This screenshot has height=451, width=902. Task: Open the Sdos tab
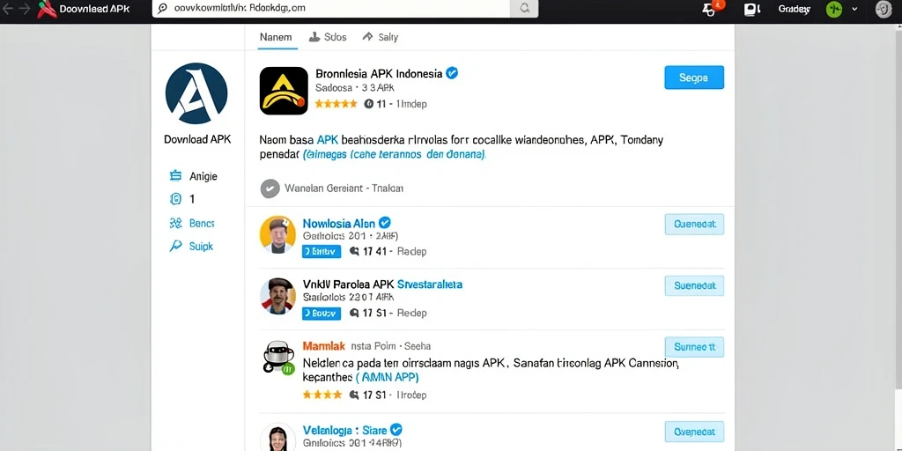click(328, 37)
